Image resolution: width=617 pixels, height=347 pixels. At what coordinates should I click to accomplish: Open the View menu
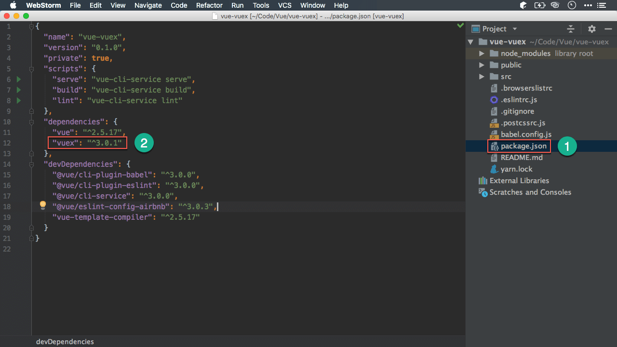pos(118,5)
